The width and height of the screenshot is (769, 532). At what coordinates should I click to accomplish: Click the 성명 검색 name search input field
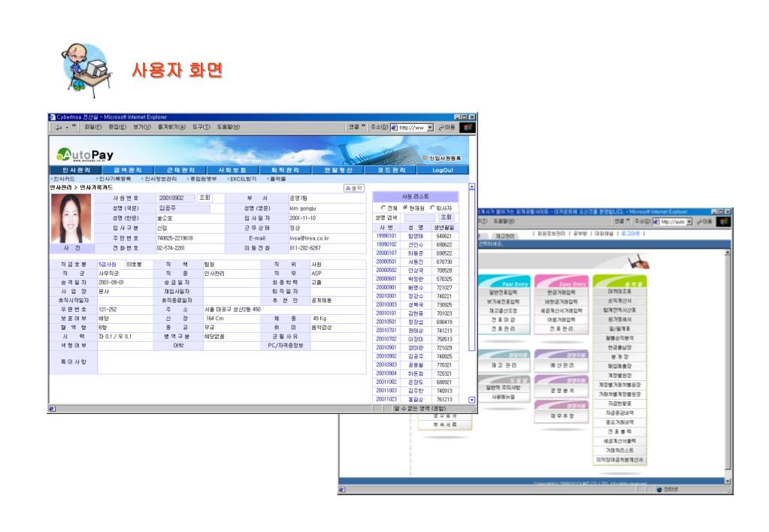click(420, 218)
